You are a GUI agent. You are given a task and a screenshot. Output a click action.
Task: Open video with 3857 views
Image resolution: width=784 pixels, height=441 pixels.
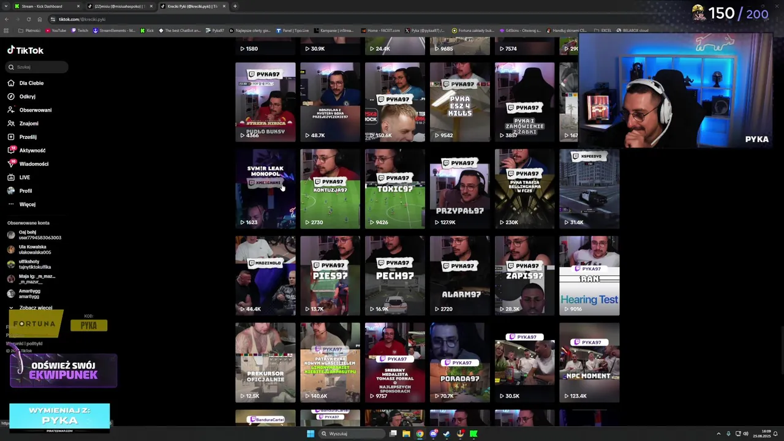tap(525, 102)
